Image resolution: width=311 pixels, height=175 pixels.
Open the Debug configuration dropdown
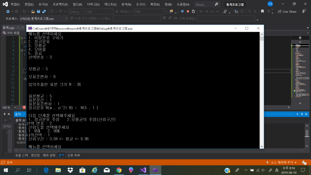[x=77, y=12]
